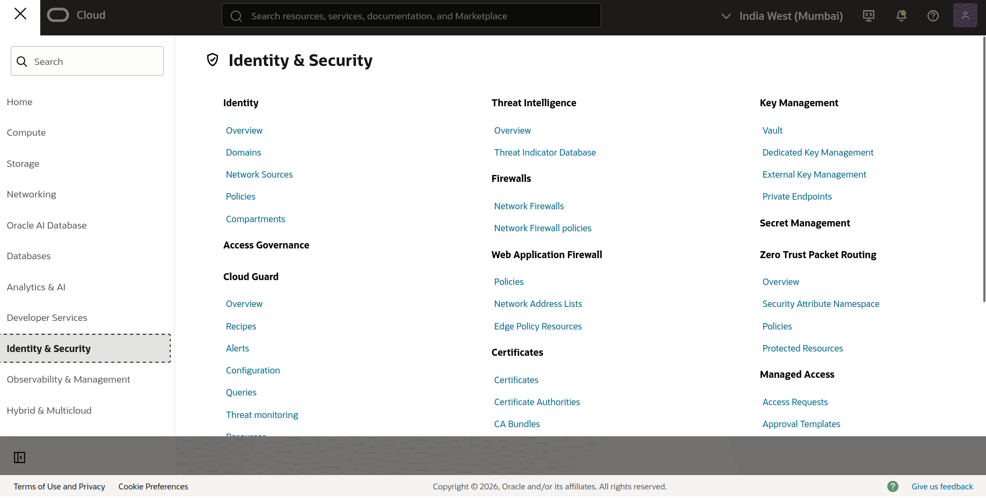
Task: Click the top search resources bar
Action: tap(411, 16)
